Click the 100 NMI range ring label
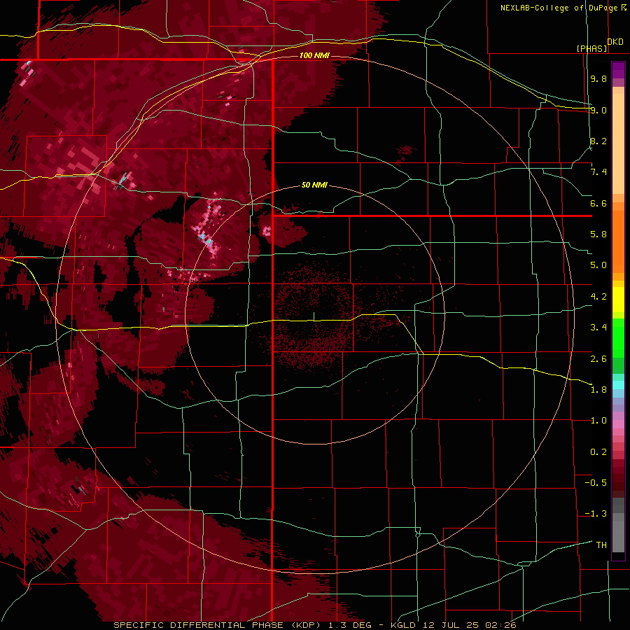This screenshot has width=630, height=630. point(314,55)
